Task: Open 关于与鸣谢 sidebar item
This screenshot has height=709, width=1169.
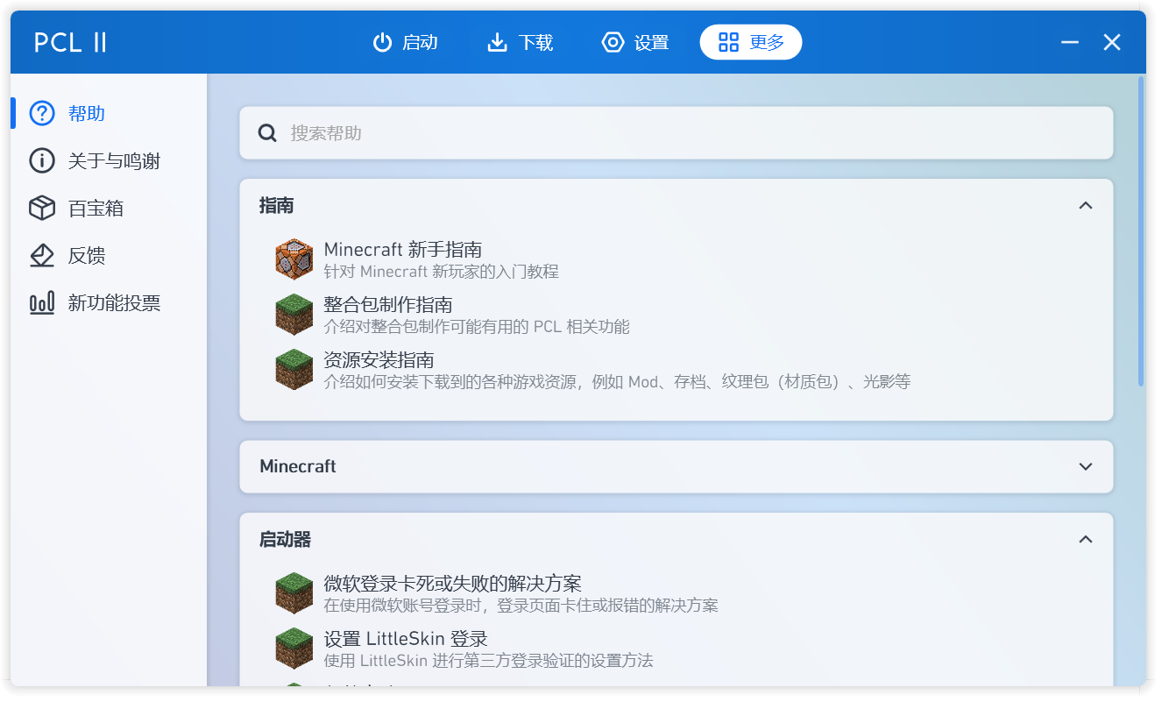Action: [109, 160]
